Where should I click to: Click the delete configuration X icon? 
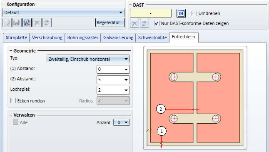(37, 22)
